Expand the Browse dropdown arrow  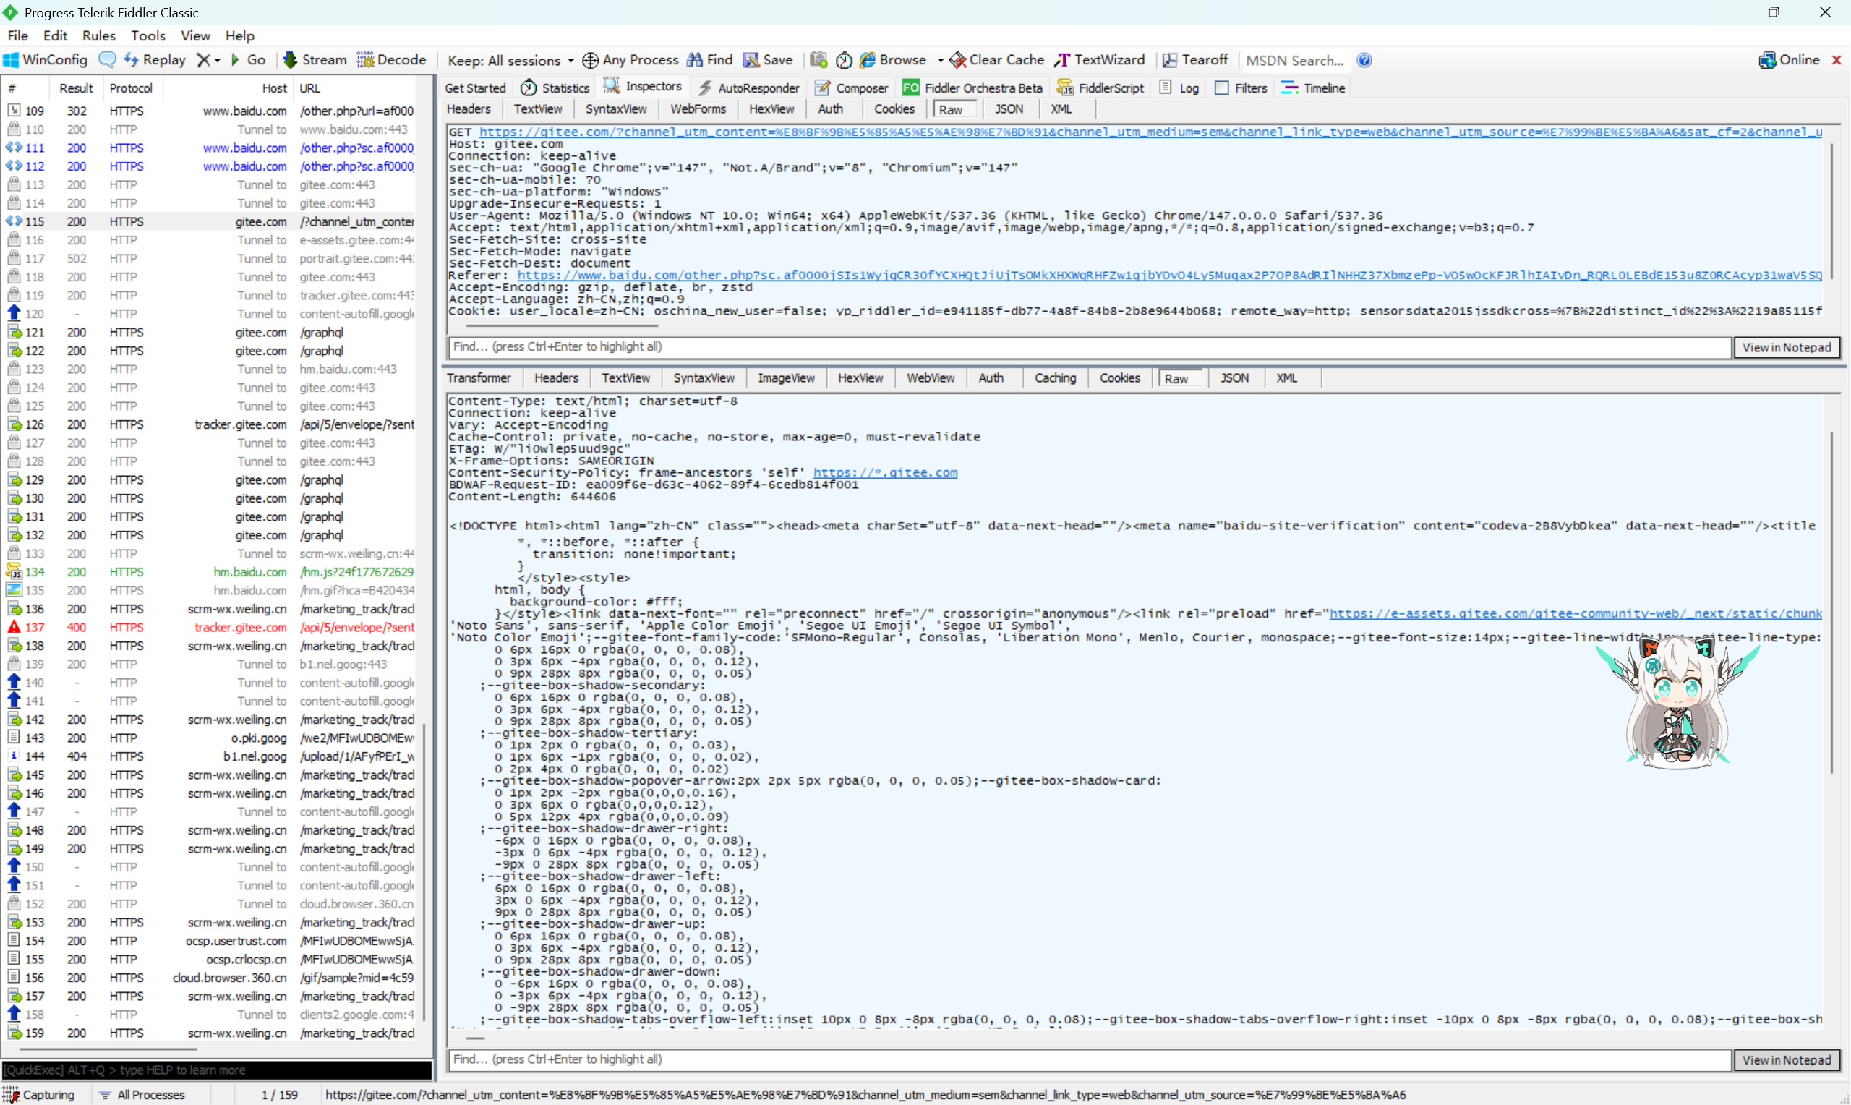click(x=940, y=60)
